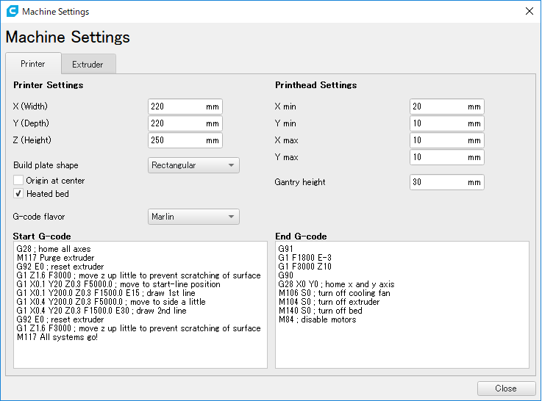Click 'move to side a little' line
Screen dimensions: 542x401
tap(111, 302)
